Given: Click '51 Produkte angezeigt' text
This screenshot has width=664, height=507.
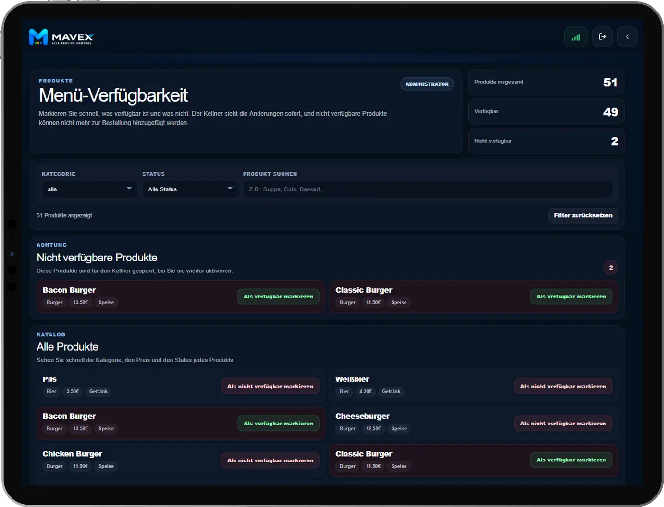Looking at the screenshot, I should click(x=64, y=215).
